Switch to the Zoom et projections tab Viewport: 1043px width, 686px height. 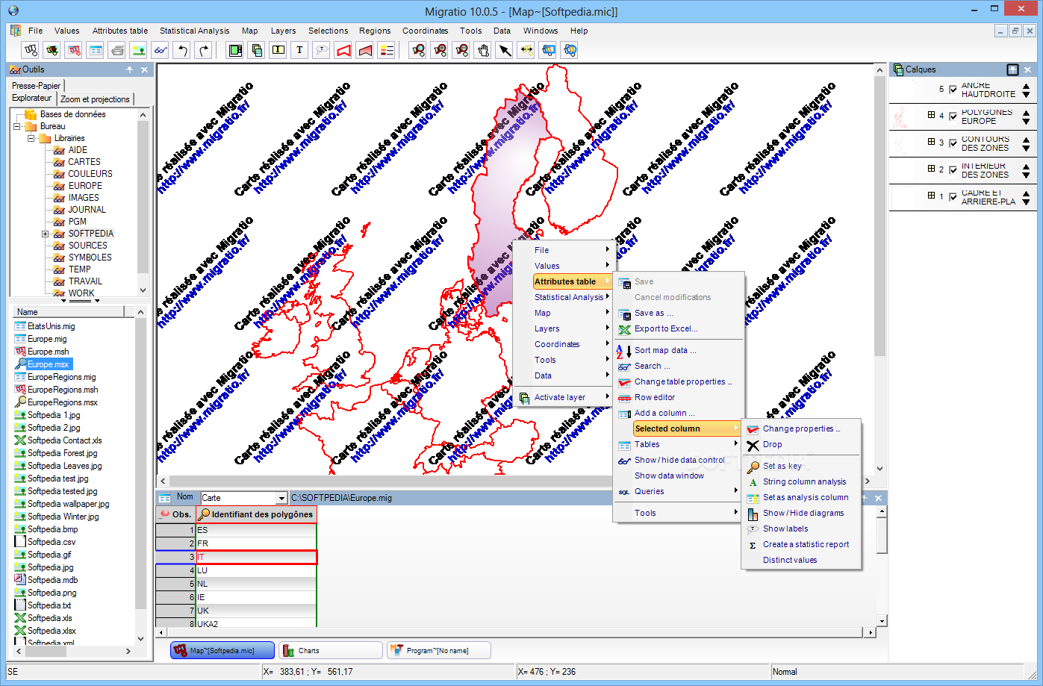95,99
